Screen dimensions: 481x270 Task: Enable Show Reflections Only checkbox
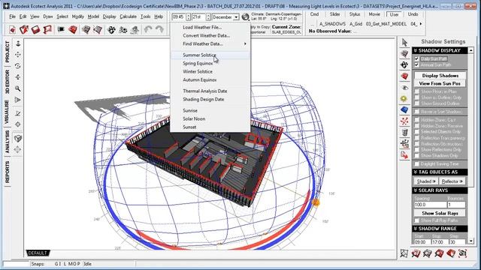click(x=417, y=150)
